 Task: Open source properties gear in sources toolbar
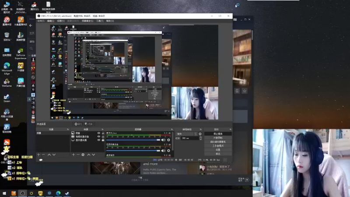pos(83,155)
